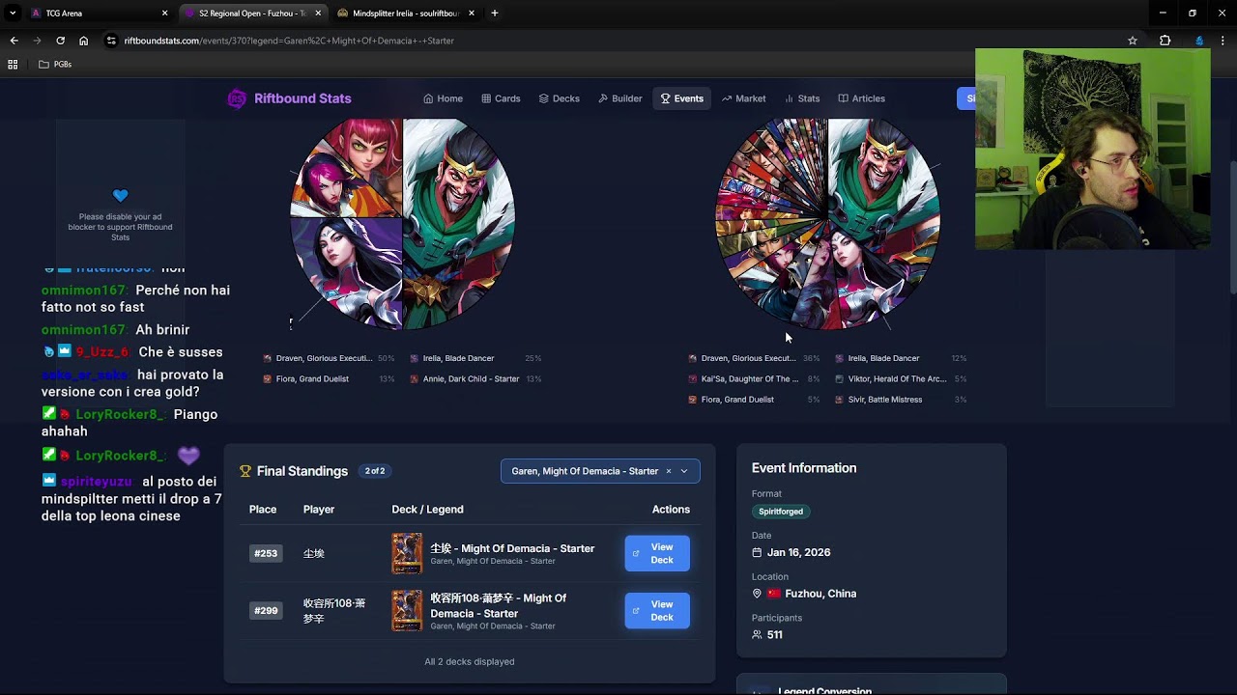Screen dimensions: 1237x695
Task: Click Annie, Dark Child - Starter legend entry
Action: click(x=475, y=379)
